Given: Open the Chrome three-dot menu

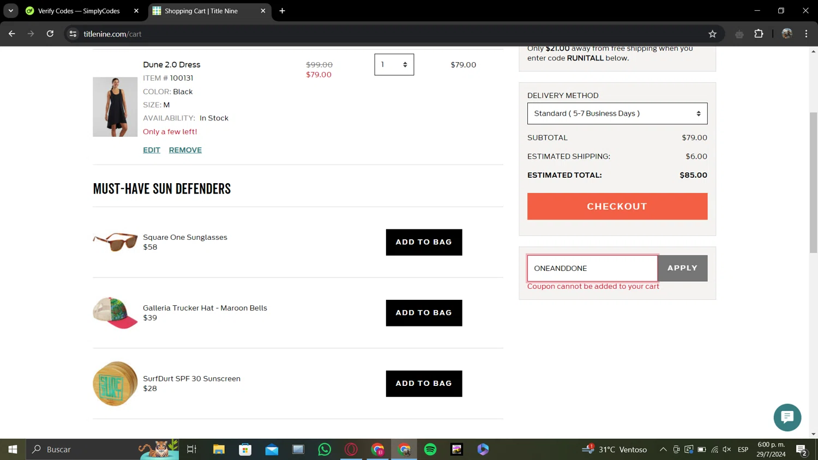Looking at the screenshot, I should coord(806,34).
